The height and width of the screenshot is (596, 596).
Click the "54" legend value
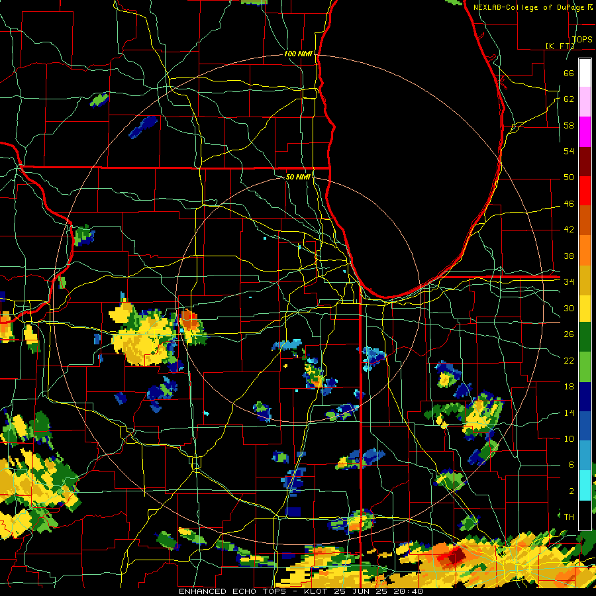(569, 151)
